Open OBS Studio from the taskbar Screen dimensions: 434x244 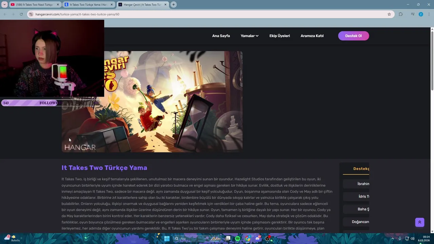point(268,239)
